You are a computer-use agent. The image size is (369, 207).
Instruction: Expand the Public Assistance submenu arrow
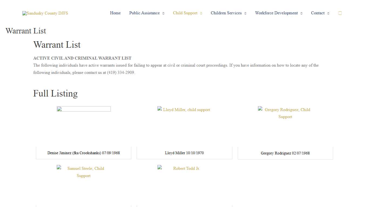(163, 13)
